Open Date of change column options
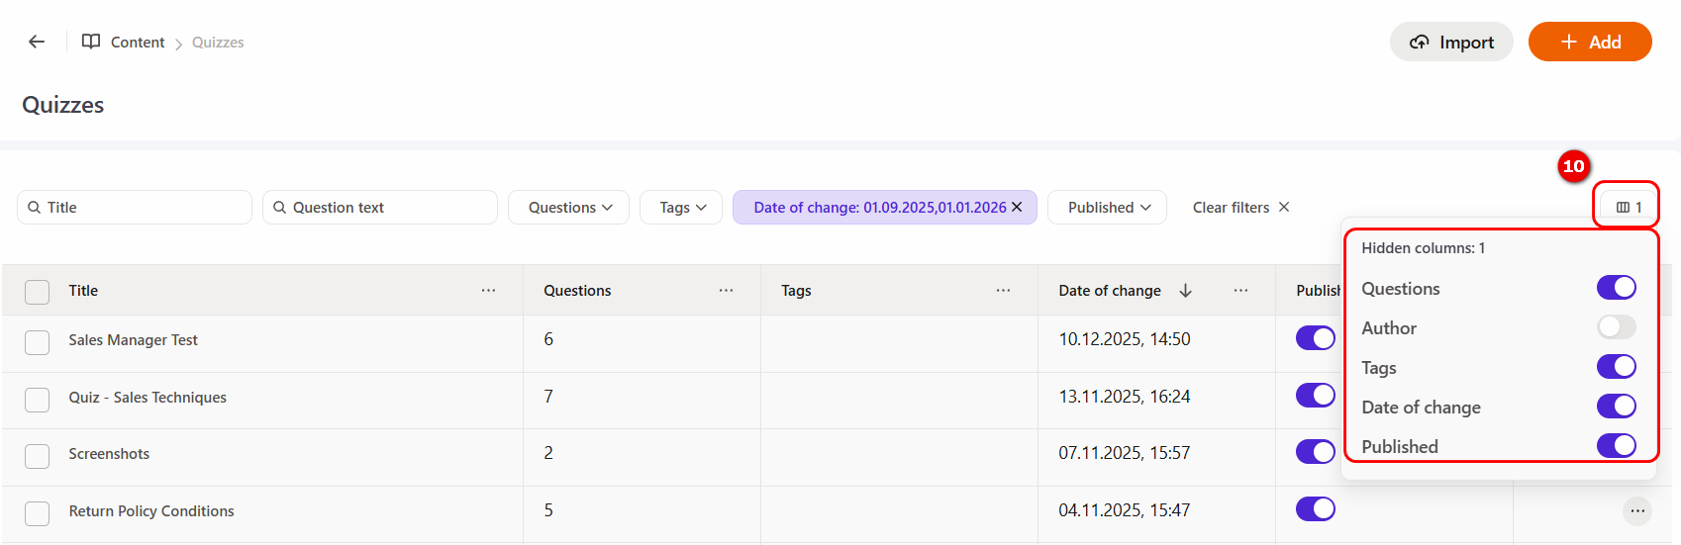The width and height of the screenshot is (1681, 545). (1240, 290)
